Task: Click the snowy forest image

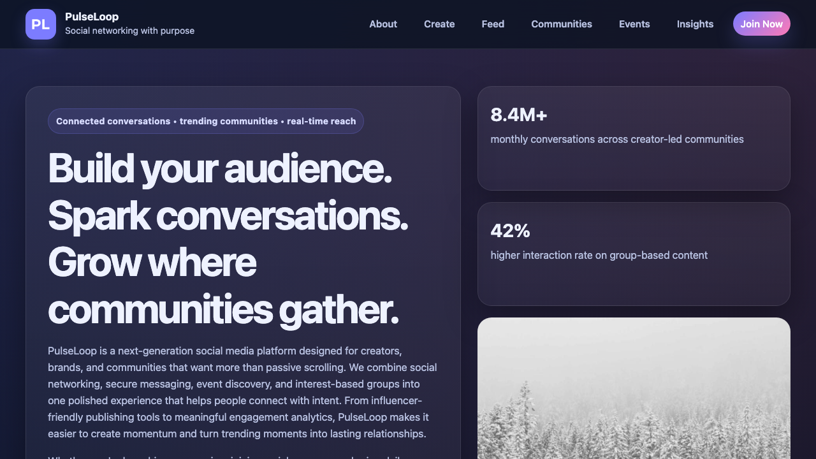Action: tap(634, 388)
